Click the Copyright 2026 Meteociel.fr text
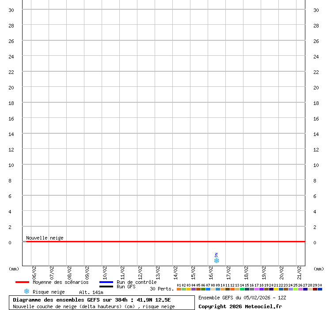Screen dimensions: 327x310 pos(240,306)
